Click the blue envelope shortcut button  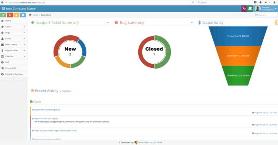pyautogui.click(x=23, y=15)
